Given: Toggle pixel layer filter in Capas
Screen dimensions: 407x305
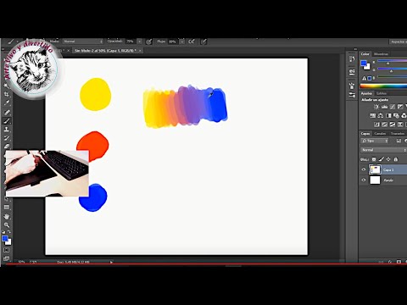Looking at the screenshot, I should point(399,141).
